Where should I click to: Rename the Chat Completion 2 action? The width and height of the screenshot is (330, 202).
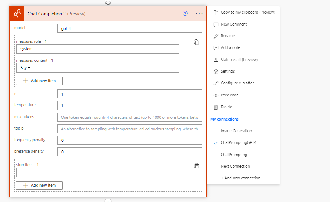(227, 36)
